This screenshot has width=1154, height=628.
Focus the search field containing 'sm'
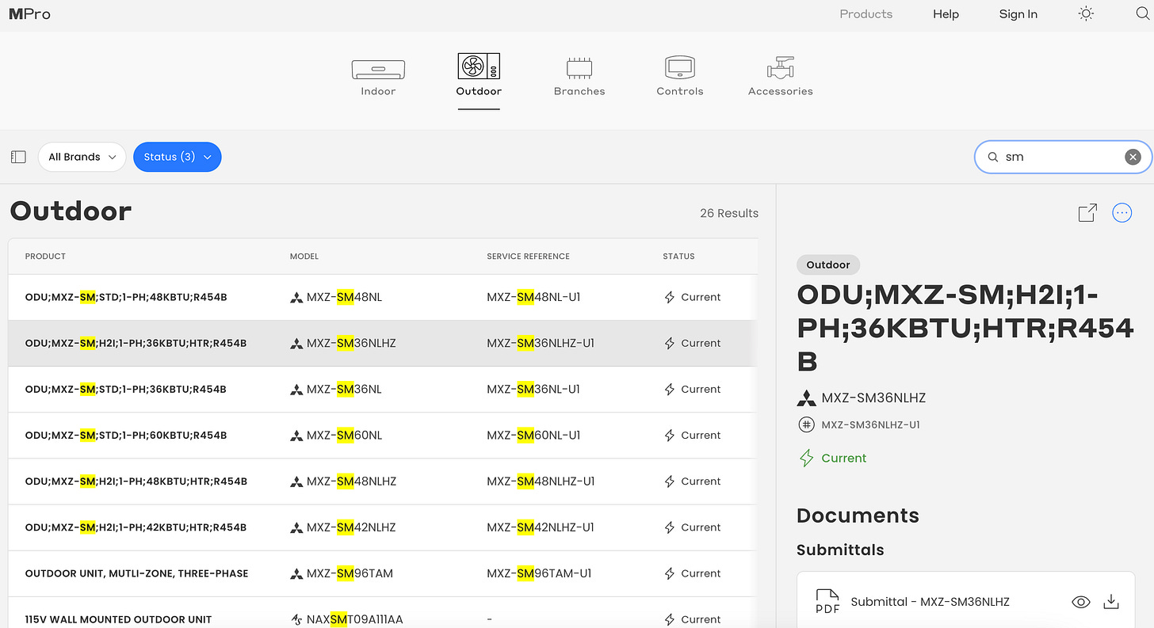[1062, 157]
